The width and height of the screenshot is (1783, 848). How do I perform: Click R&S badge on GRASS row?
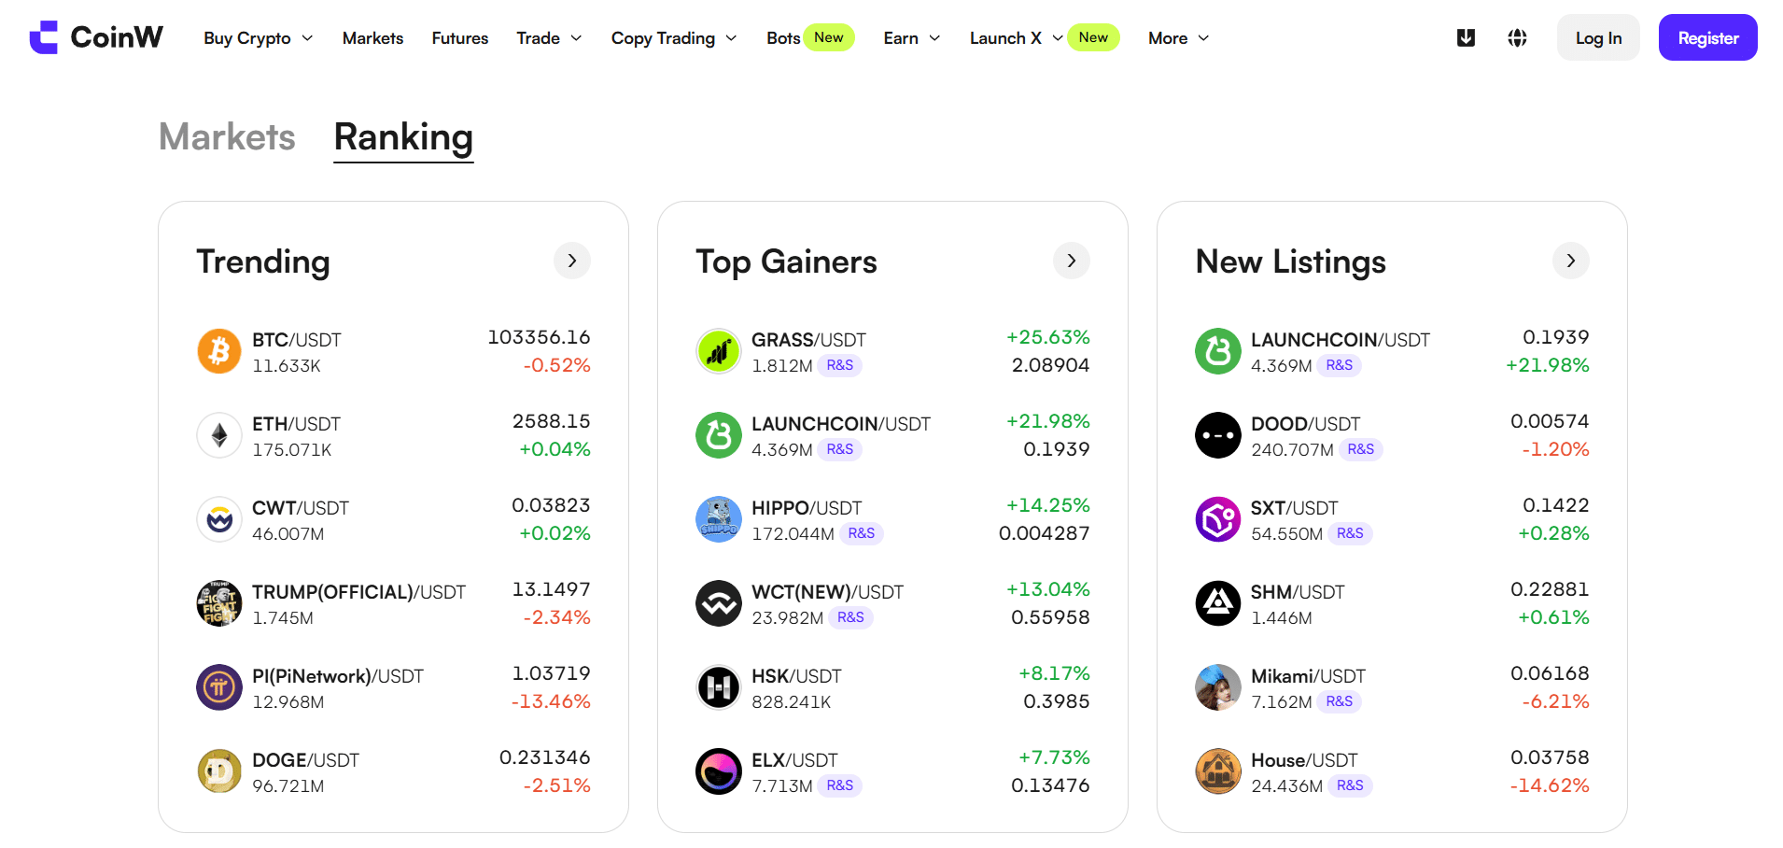tap(840, 365)
